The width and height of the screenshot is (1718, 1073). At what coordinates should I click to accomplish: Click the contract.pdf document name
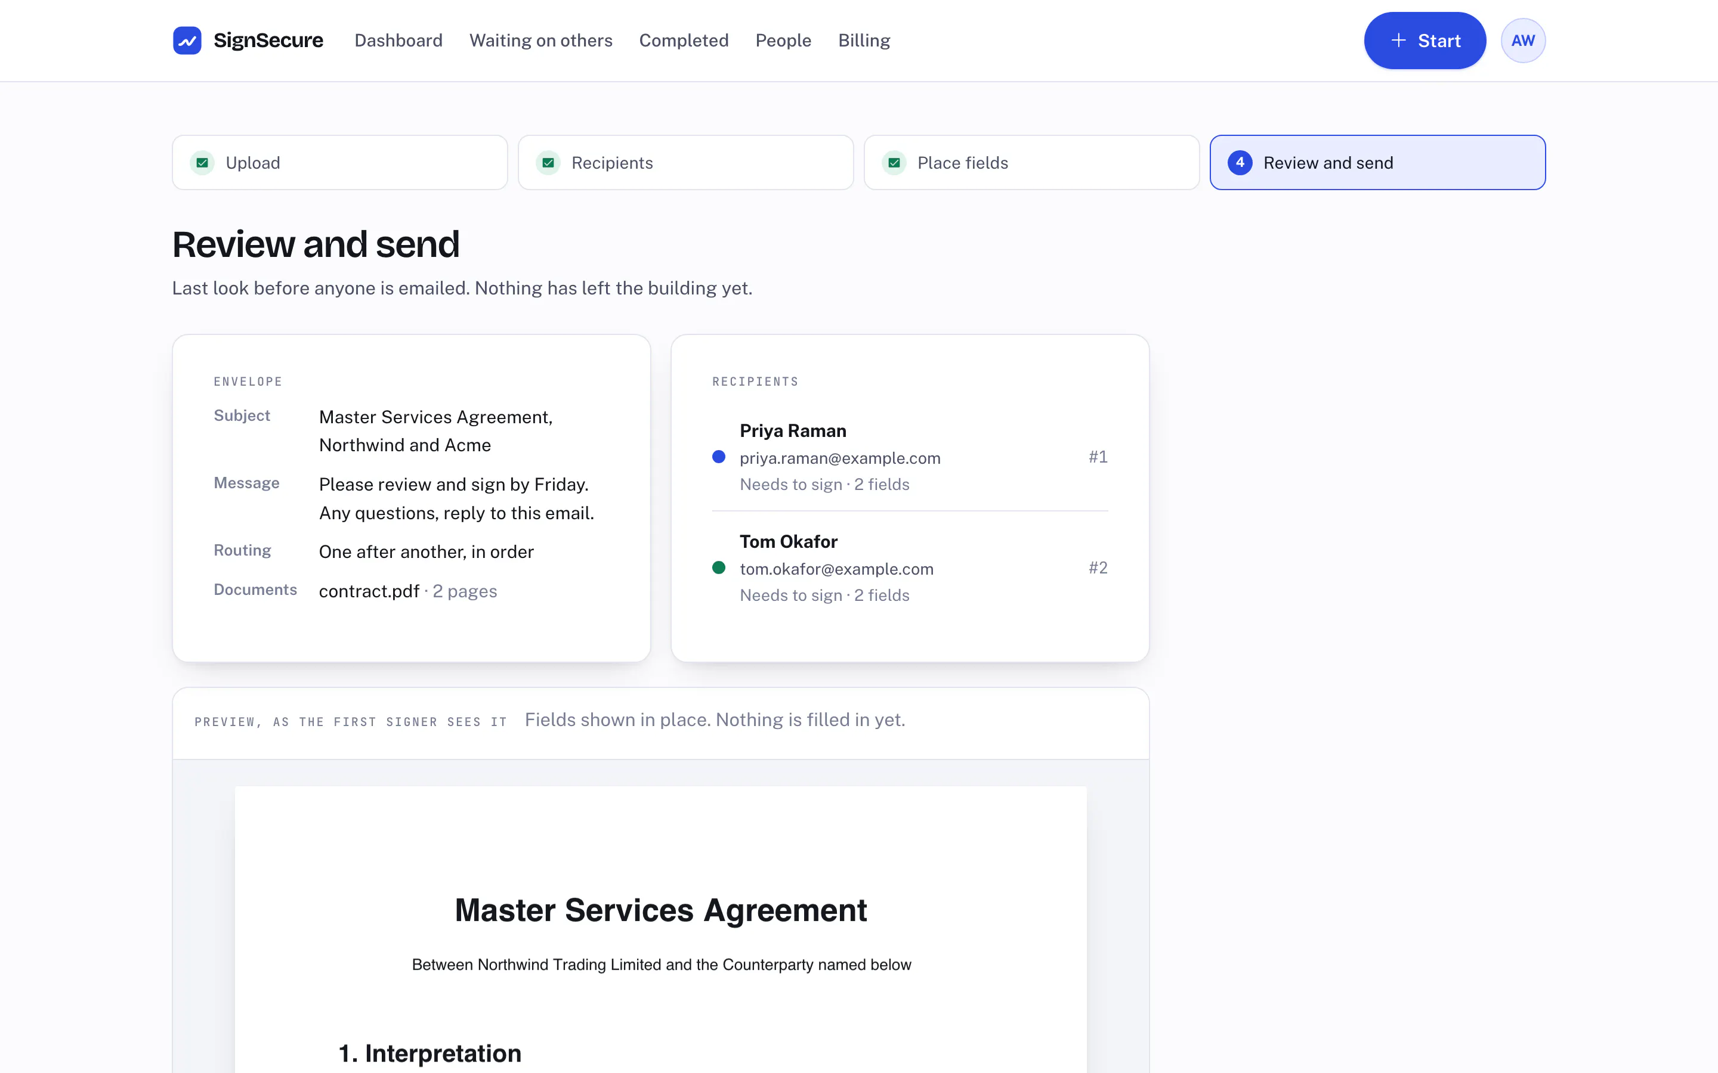tap(369, 590)
